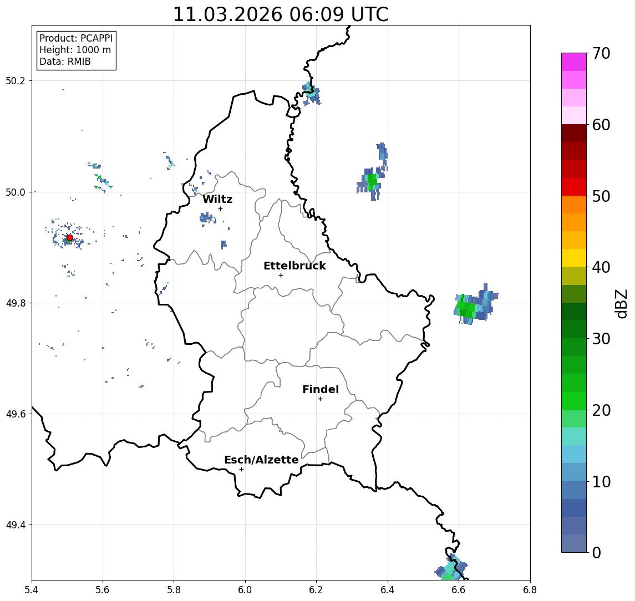
Task: Click the 30 tick label on the colorbar
Action: pyautogui.click(x=601, y=339)
